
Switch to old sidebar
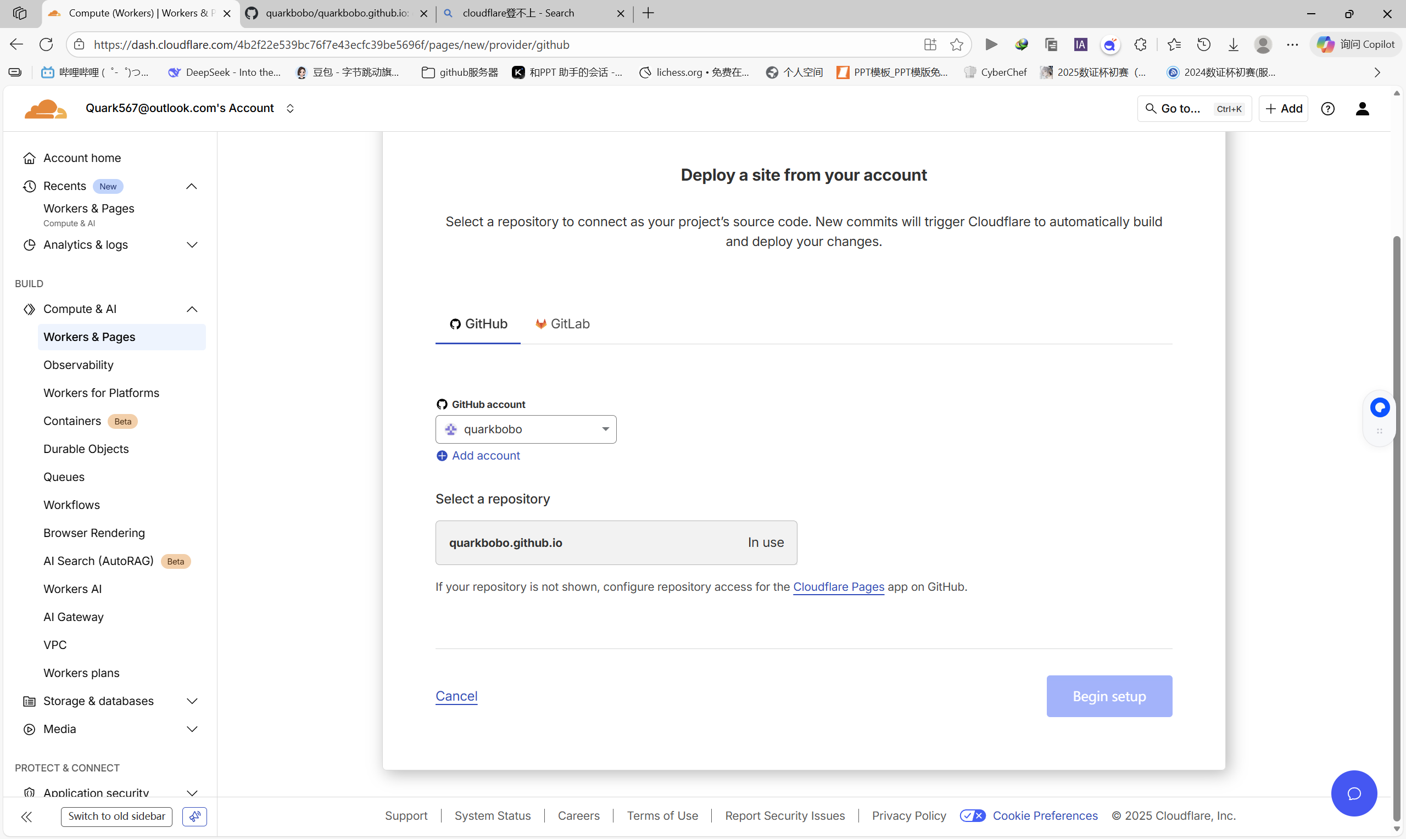click(116, 816)
